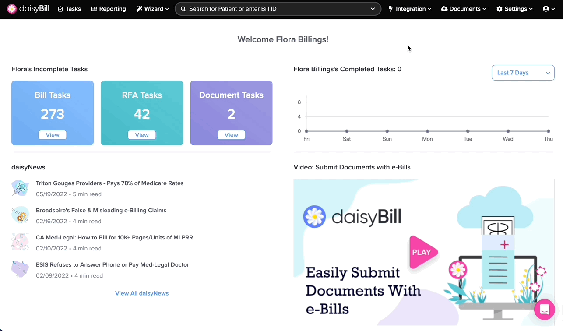This screenshot has width=563, height=331.
Task: Click View All daisyNews link
Action: click(x=142, y=293)
